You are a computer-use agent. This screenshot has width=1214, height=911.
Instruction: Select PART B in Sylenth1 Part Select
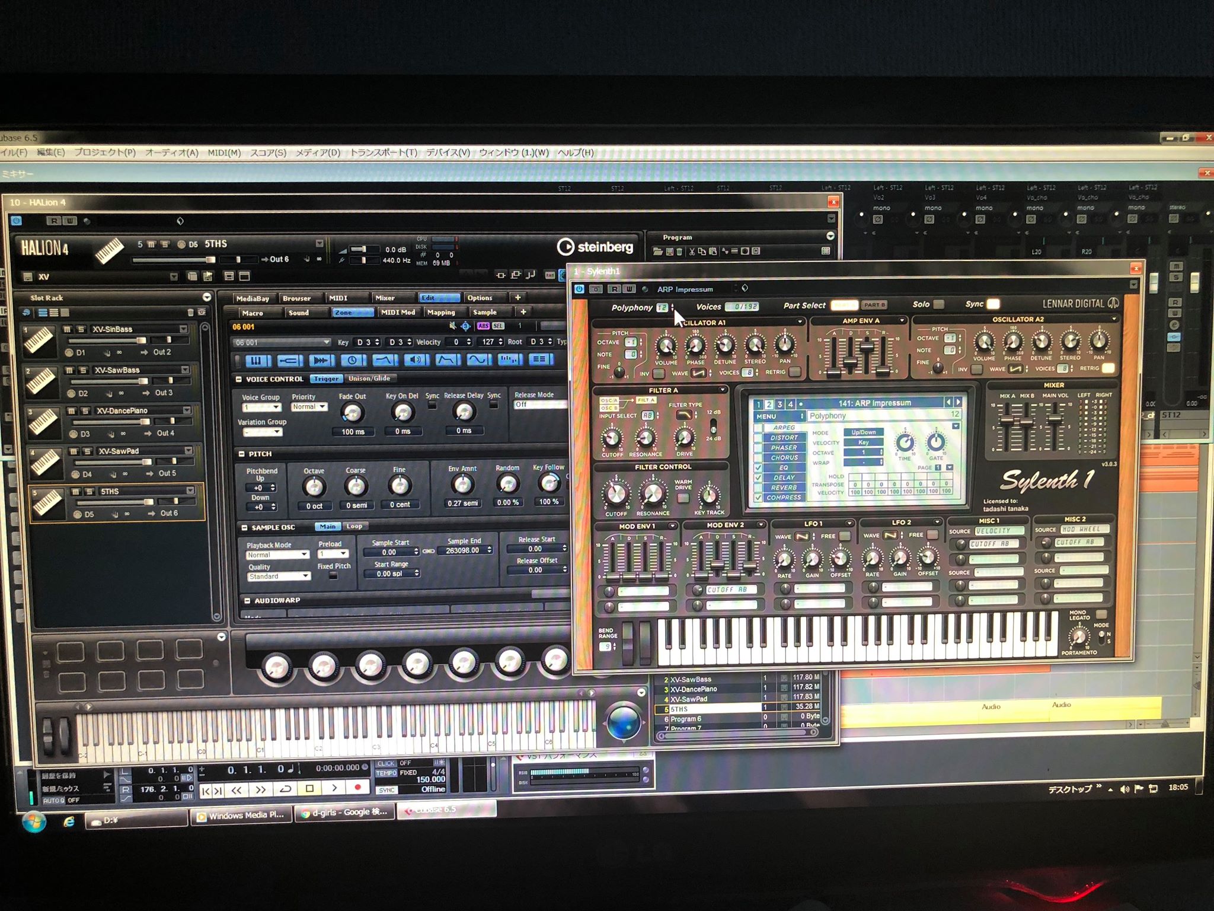point(874,305)
